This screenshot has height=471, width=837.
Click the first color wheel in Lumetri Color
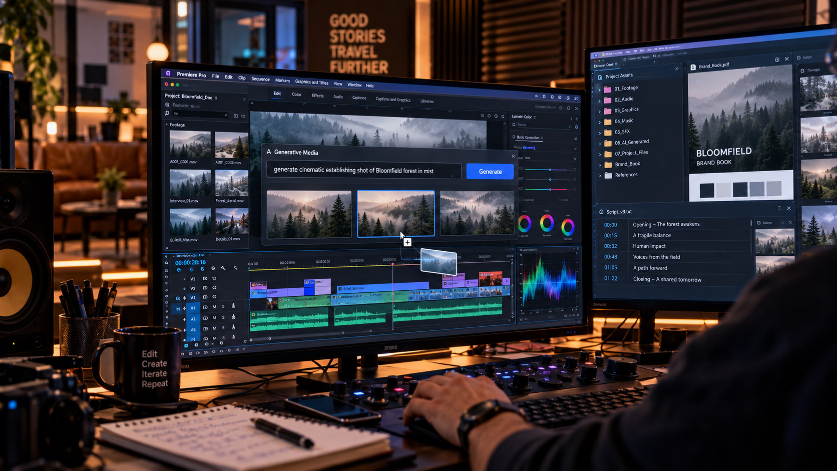pyautogui.click(x=525, y=223)
